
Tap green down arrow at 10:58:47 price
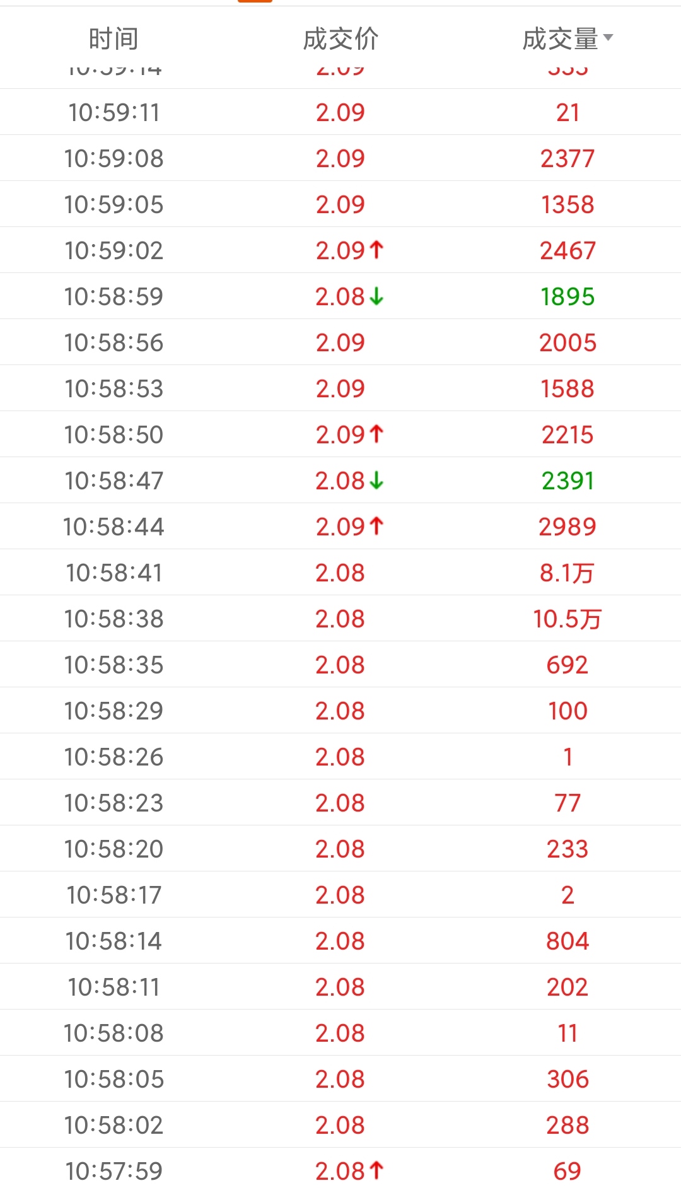pyautogui.click(x=376, y=480)
